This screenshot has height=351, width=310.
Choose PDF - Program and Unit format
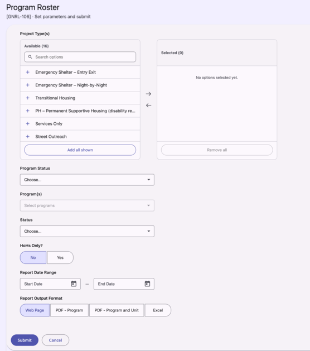click(x=117, y=310)
